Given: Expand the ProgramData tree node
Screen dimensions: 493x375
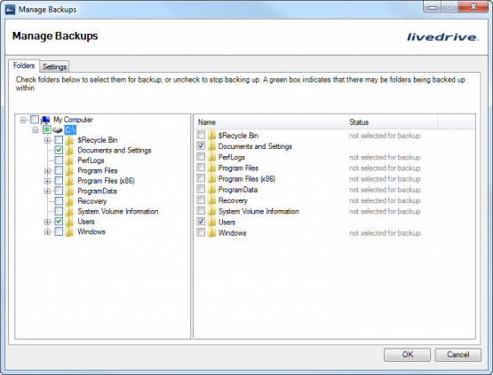Looking at the screenshot, I should pyautogui.click(x=47, y=191).
